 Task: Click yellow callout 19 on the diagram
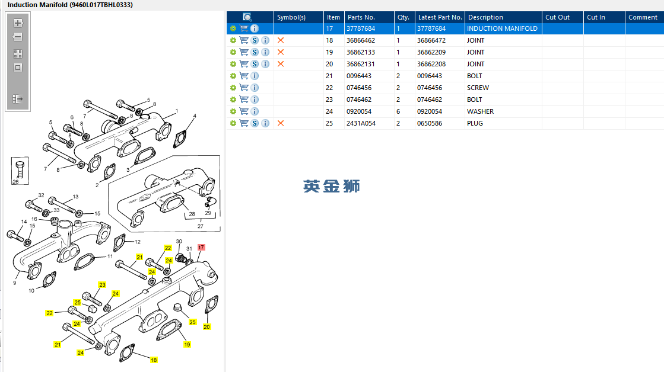(x=187, y=345)
